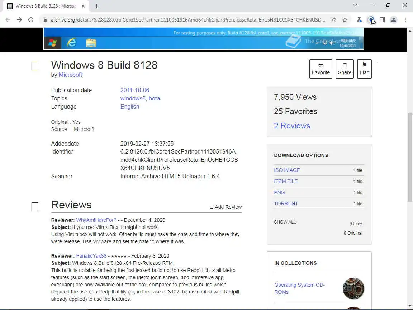Open the downloads icon in toolbar
Viewport: 413px width, 310px height.
(x=371, y=20)
